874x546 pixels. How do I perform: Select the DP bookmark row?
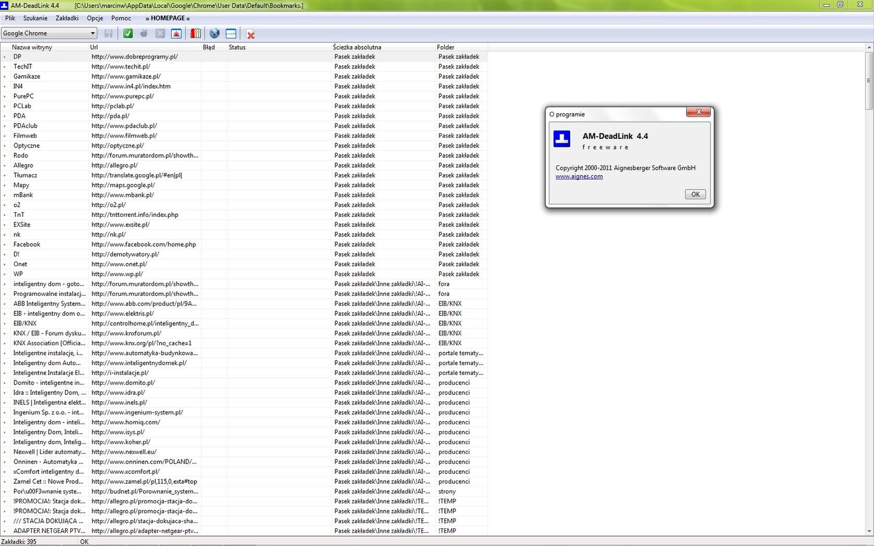point(245,57)
